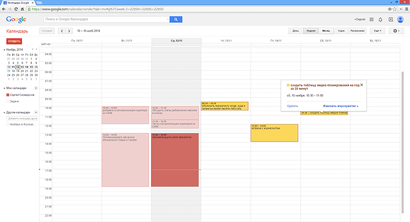
Task: Reload the page in browser
Action: (x=16, y=9)
